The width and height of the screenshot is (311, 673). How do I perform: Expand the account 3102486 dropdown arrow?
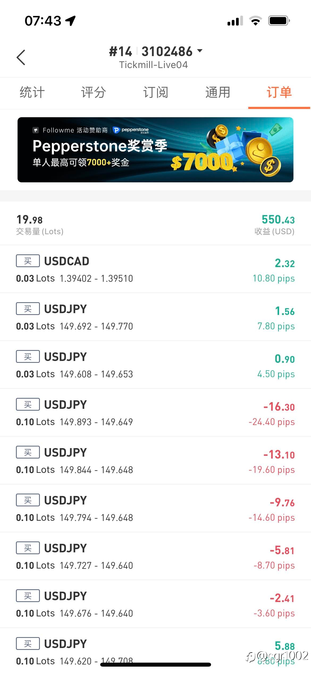200,51
